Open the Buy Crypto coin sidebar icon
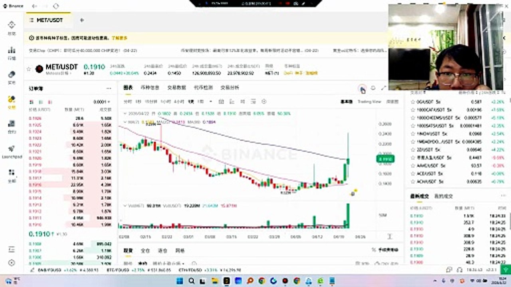The image size is (511, 287). click(x=12, y=75)
